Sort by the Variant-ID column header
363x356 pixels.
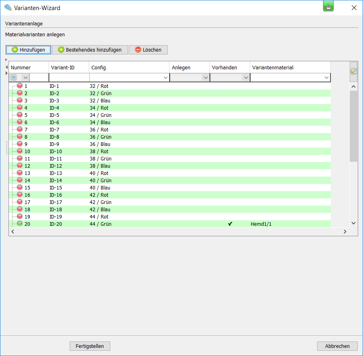point(68,67)
